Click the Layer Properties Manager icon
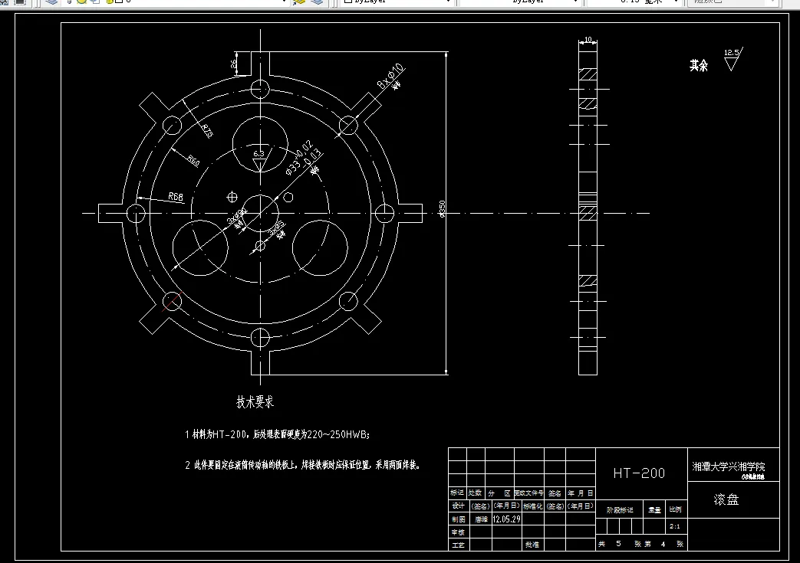The image size is (800, 563). pyautogui.click(x=51, y=2)
